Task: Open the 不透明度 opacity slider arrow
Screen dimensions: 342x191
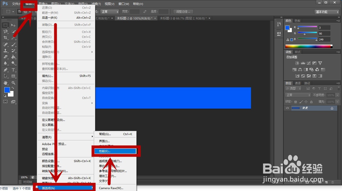Action: (x=338, y=95)
